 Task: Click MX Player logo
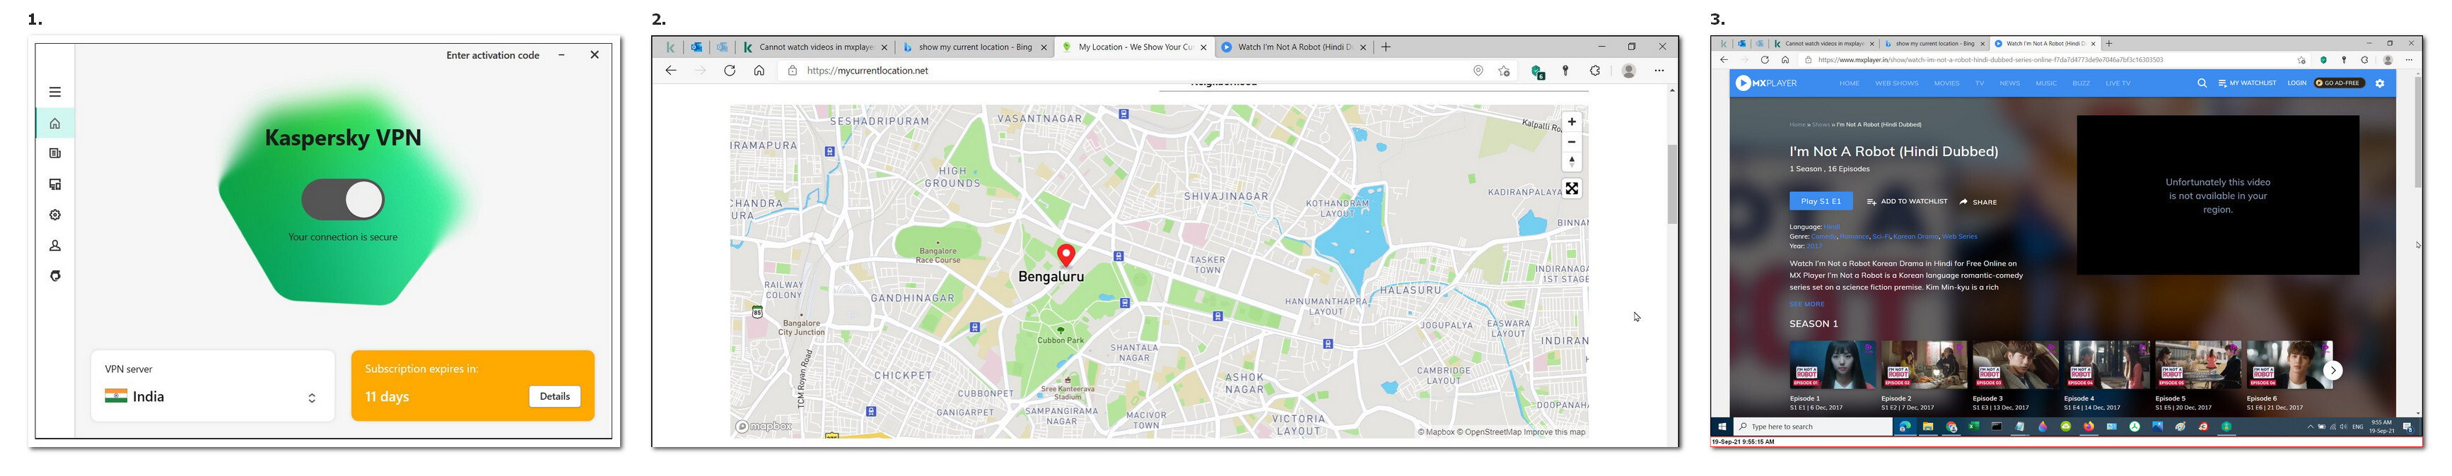(1765, 83)
